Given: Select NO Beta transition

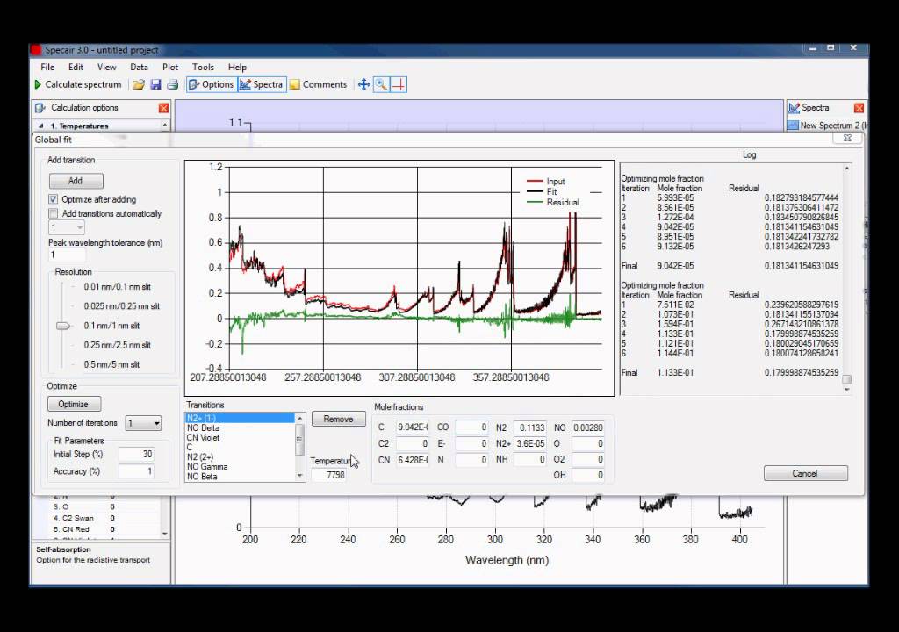Looking at the screenshot, I should [239, 477].
